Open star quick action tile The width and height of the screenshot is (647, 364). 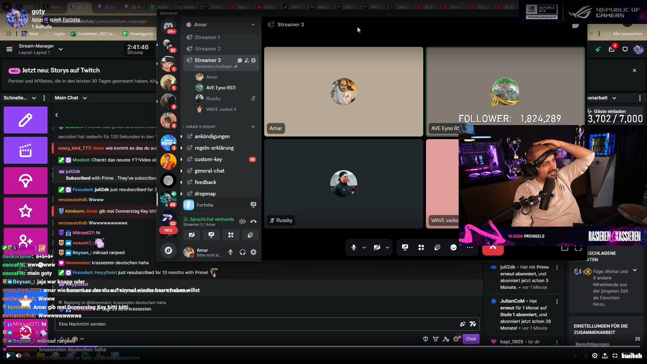[x=25, y=211]
